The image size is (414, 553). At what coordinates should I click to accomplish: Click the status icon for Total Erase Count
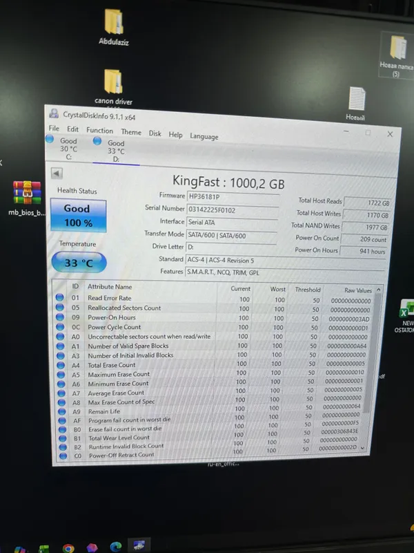pos(61,365)
